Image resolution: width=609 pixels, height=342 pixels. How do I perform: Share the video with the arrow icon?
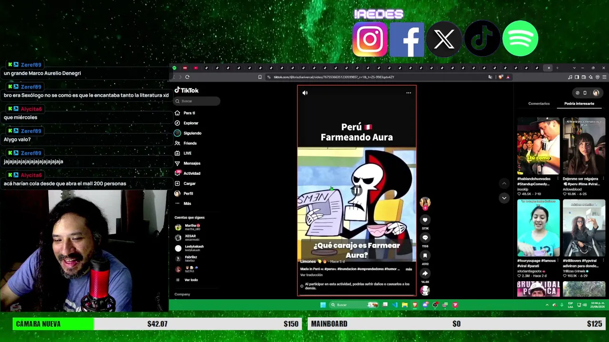[x=425, y=273]
